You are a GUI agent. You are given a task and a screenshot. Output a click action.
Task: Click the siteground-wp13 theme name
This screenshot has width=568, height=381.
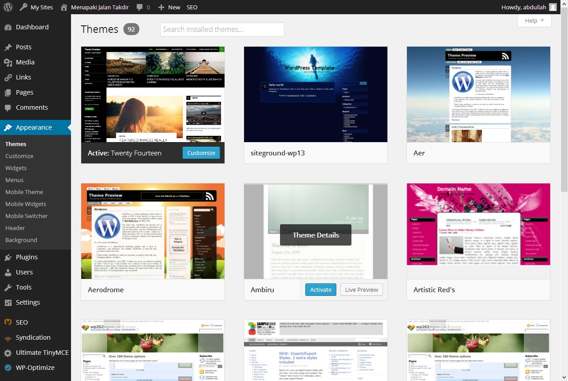click(278, 153)
